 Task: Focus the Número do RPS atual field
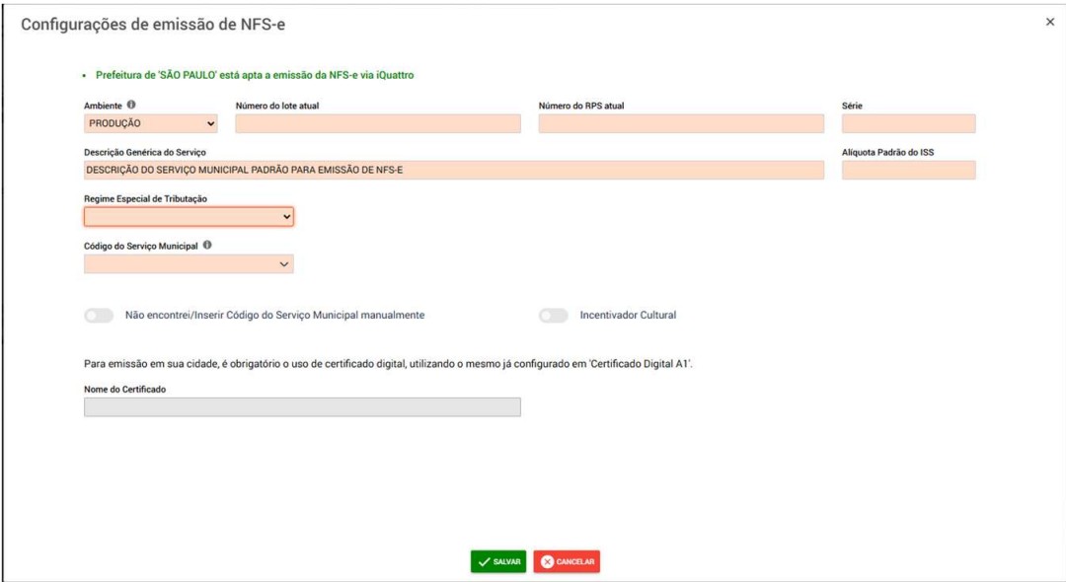[681, 123]
